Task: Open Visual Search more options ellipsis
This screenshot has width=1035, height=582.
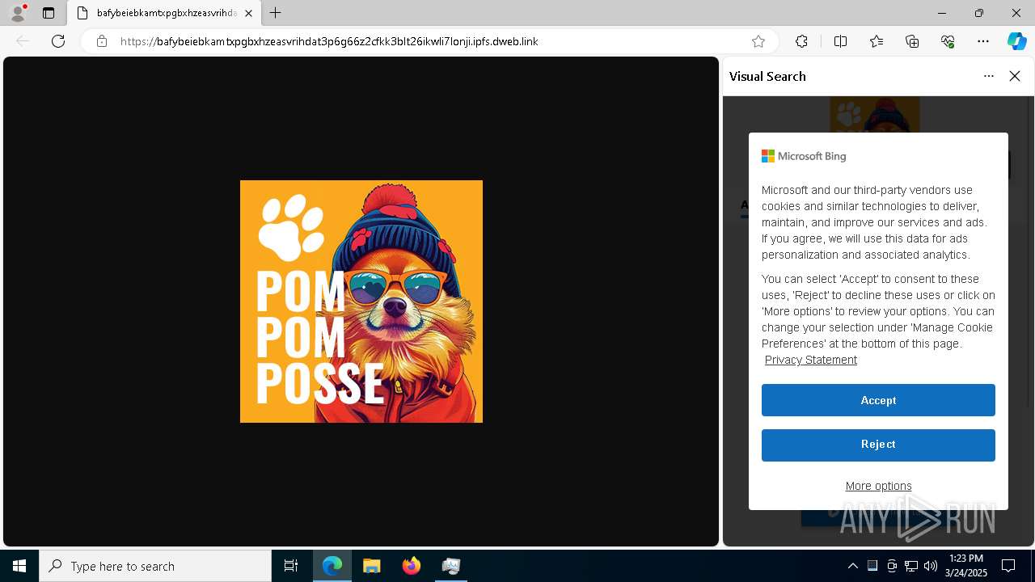Action: click(989, 76)
